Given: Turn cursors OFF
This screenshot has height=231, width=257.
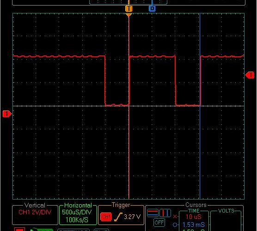Looking at the screenshot, I should click(x=159, y=223).
